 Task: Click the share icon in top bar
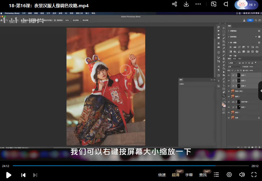coord(174,4)
